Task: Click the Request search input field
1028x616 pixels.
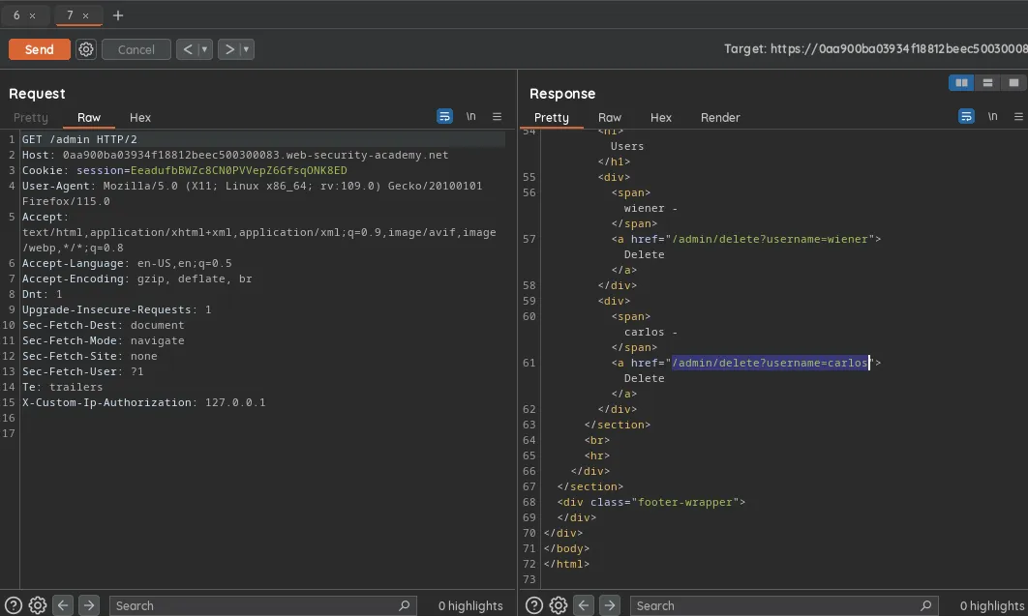Action: 263,605
